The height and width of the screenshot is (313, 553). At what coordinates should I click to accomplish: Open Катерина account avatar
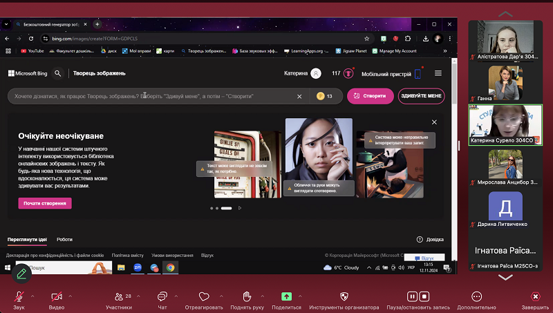tap(316, 73)
